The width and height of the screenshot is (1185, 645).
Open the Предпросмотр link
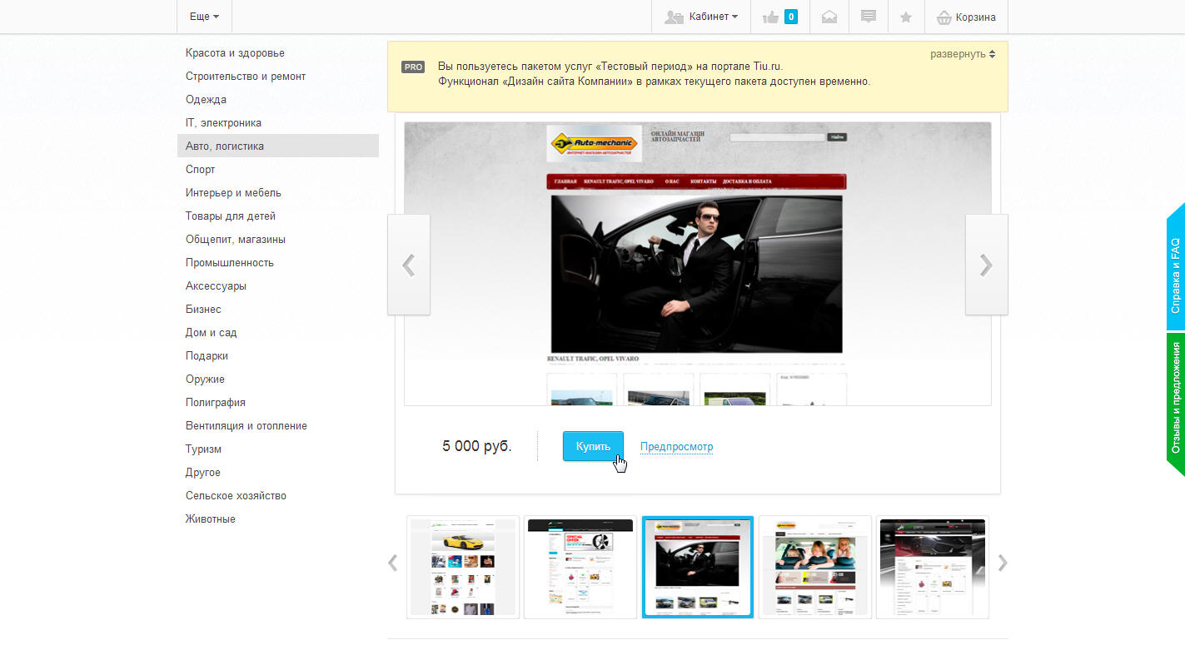click(676, 447)
